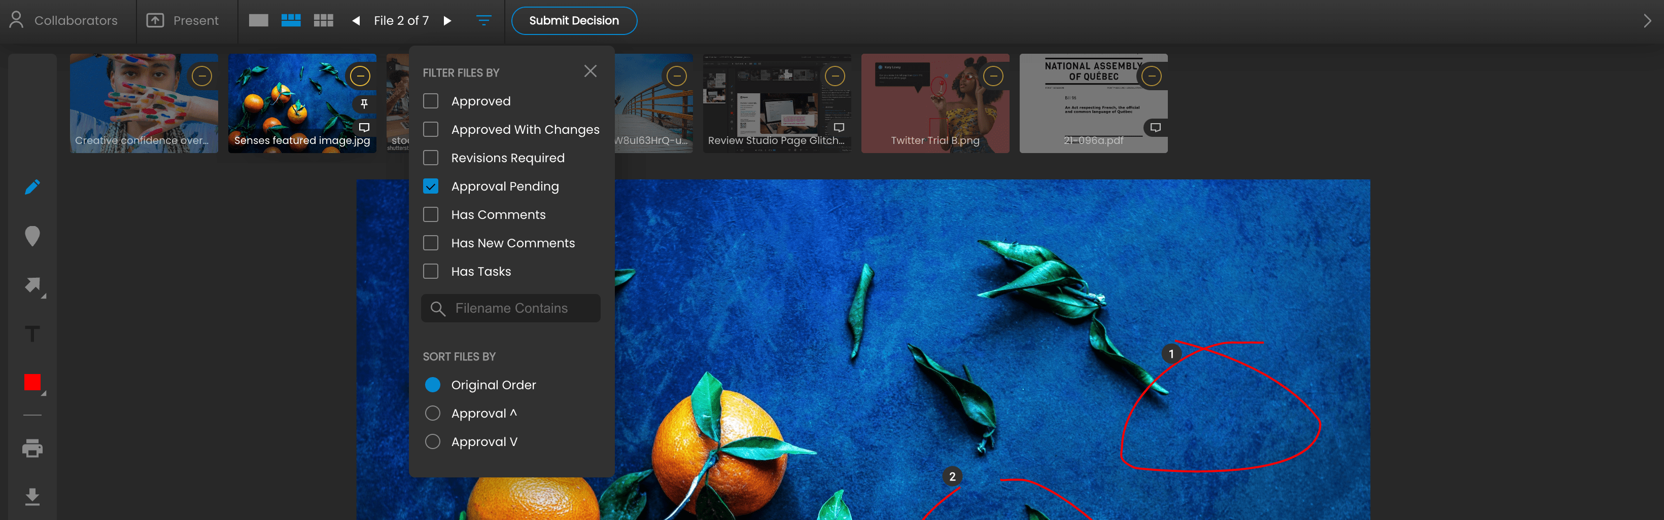1664x520 pixels.
Task: Select annotation marker 2 on image
Action: click(952, 477)
